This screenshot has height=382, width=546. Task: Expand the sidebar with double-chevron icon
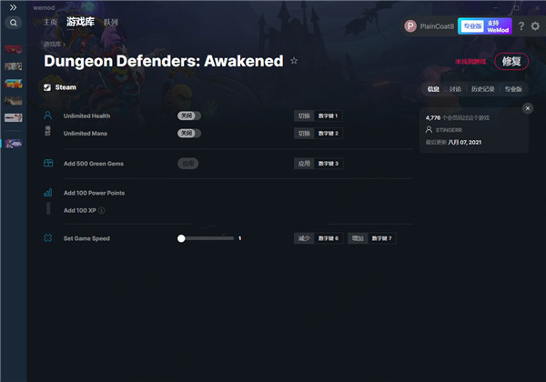tap(14, 7)
